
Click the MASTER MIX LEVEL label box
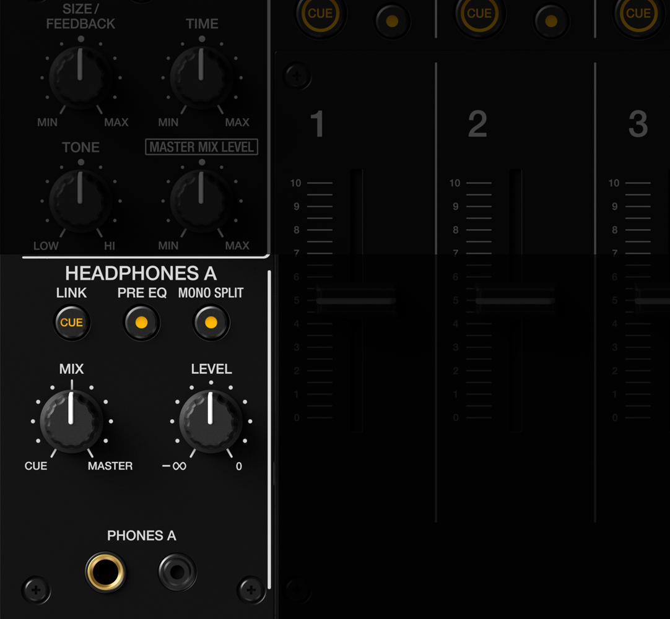[x=201, y=147]
